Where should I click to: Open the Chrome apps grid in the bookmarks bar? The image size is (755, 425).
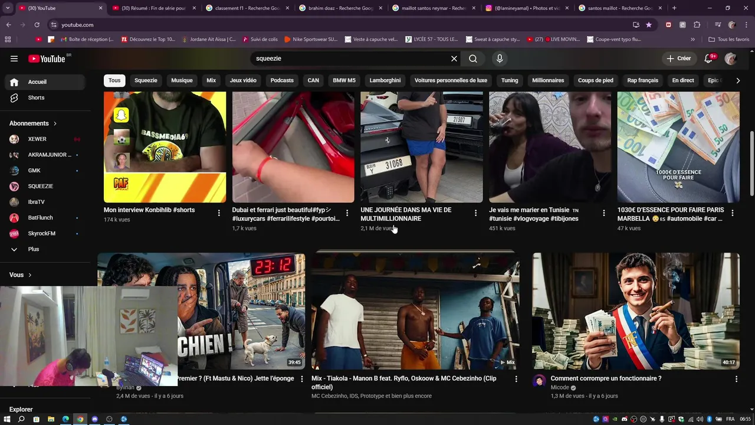8,40
